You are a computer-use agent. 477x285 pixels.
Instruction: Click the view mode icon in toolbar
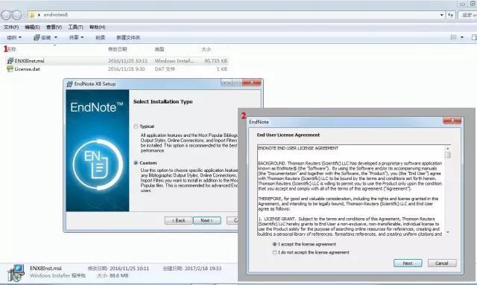(453, 37)
